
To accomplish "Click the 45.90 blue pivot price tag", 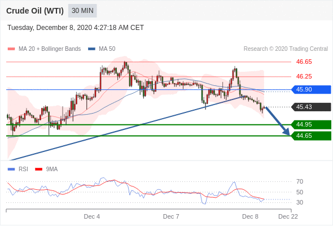I will [311, 89].
